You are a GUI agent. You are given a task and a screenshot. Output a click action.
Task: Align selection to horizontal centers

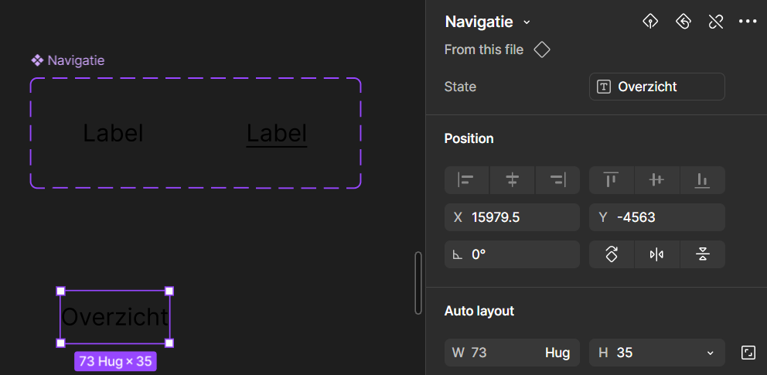512,180
